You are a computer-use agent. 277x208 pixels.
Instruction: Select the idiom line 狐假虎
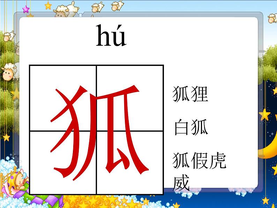click(x=199, y=161)
